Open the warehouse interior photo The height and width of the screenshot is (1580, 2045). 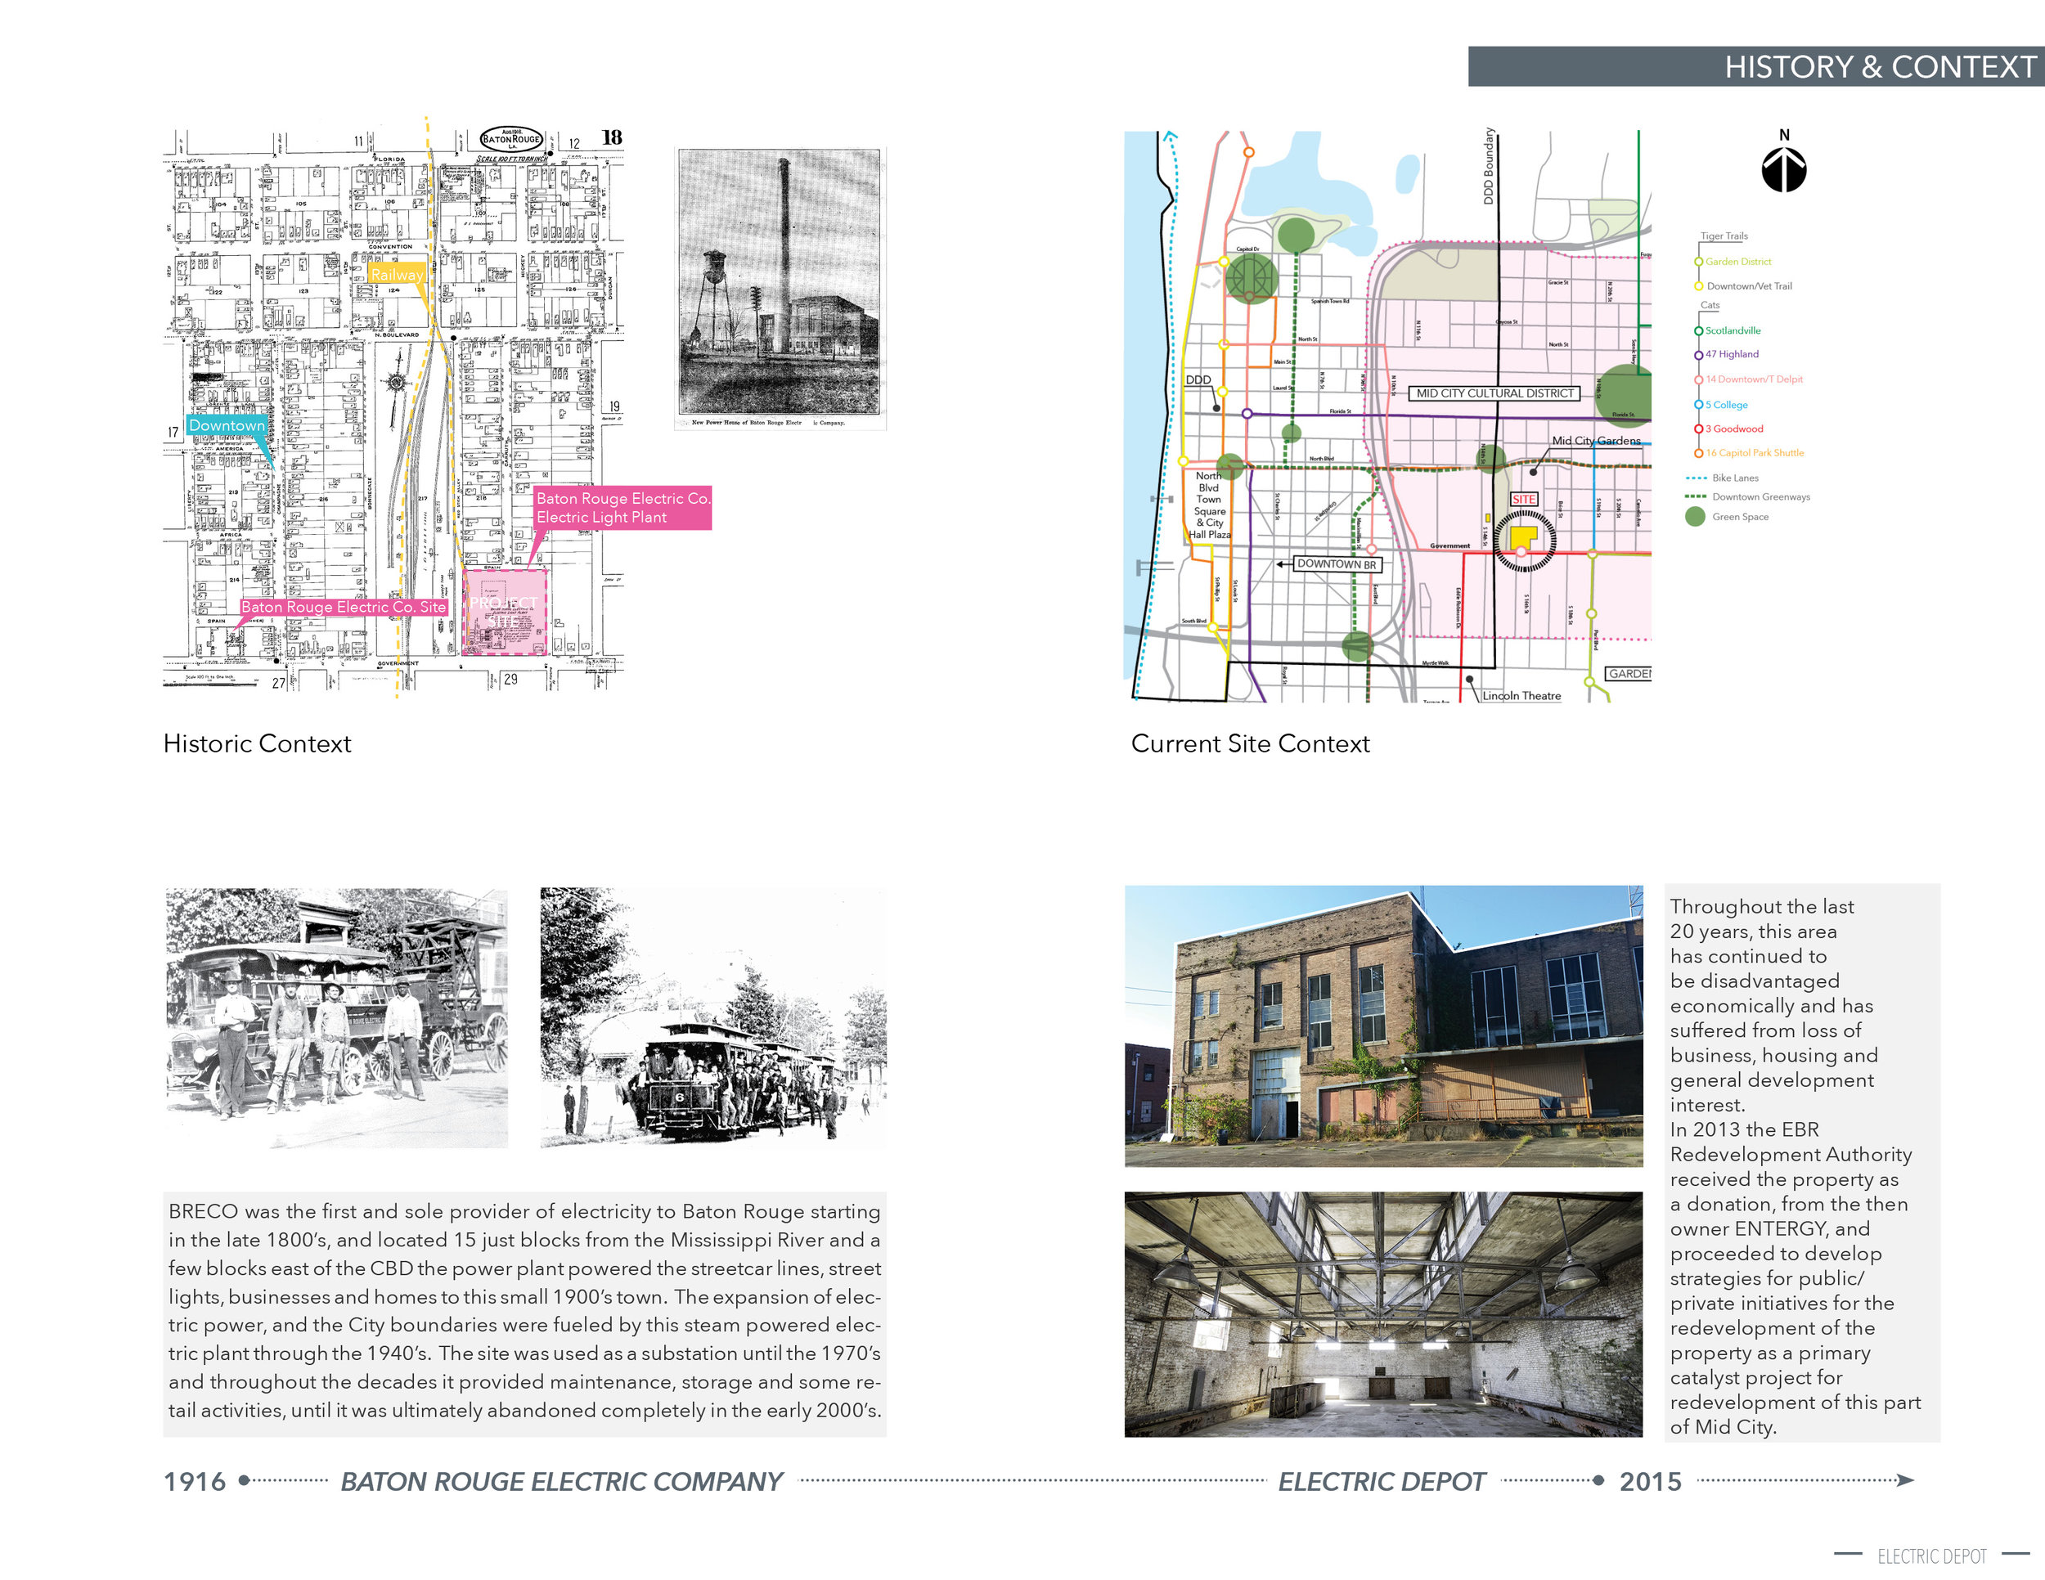coord(1383,1313)
